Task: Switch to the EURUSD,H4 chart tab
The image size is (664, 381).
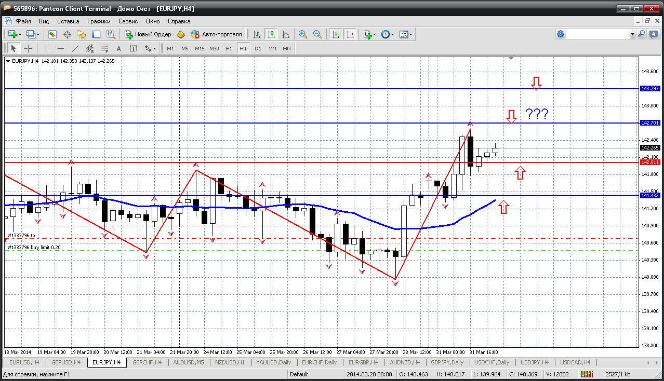Action: (24, 362)
